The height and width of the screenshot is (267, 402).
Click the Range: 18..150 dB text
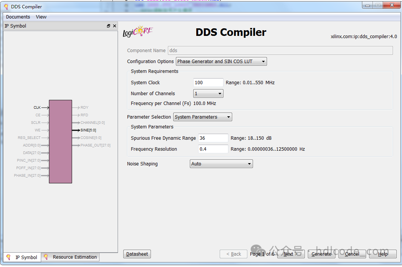click(251, 138)
